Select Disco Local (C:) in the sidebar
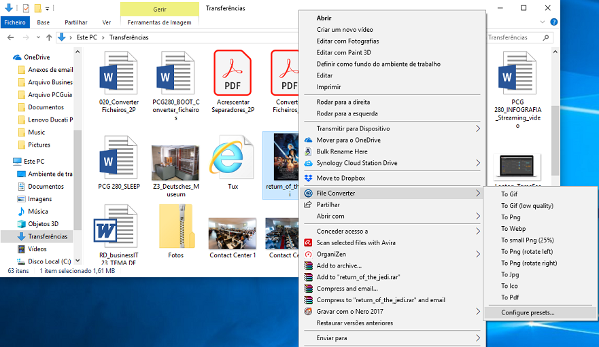The image size is (599, 347). point(48,261)
